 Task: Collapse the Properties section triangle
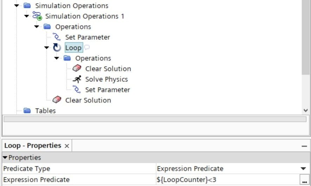[x=5, y=158]
